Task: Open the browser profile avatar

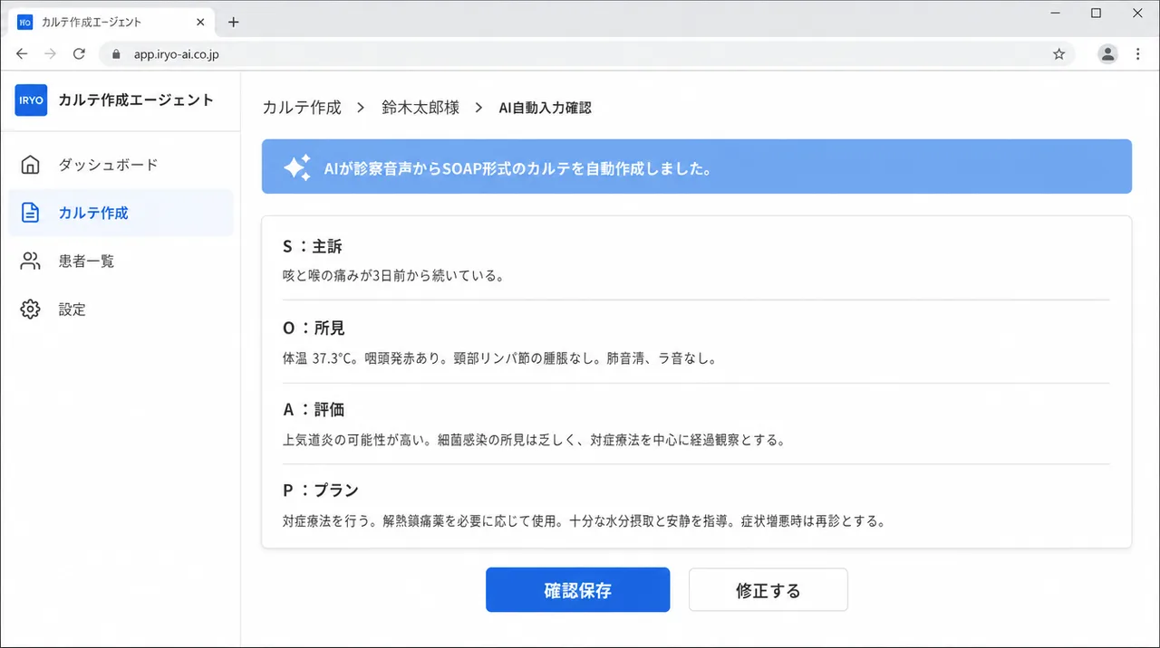Action: pos(1107,54)
